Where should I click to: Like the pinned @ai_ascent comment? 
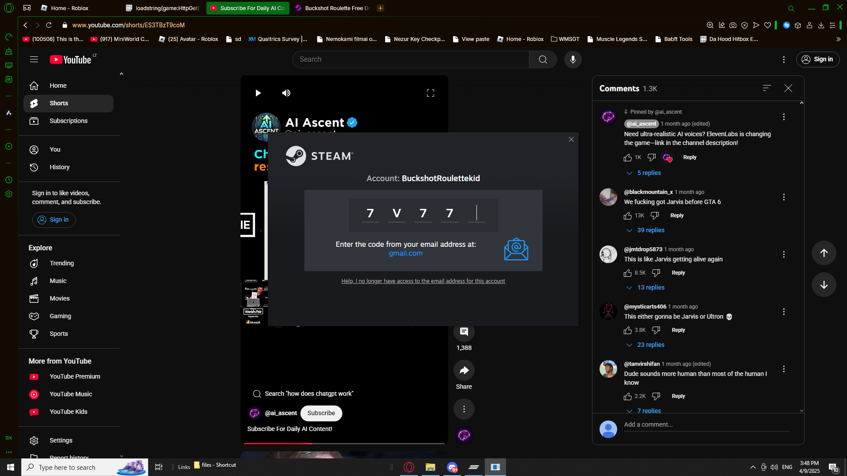tap(628, 157)
